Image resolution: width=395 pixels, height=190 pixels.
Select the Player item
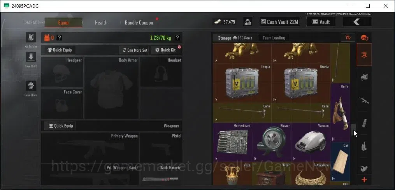pos(272,173)
